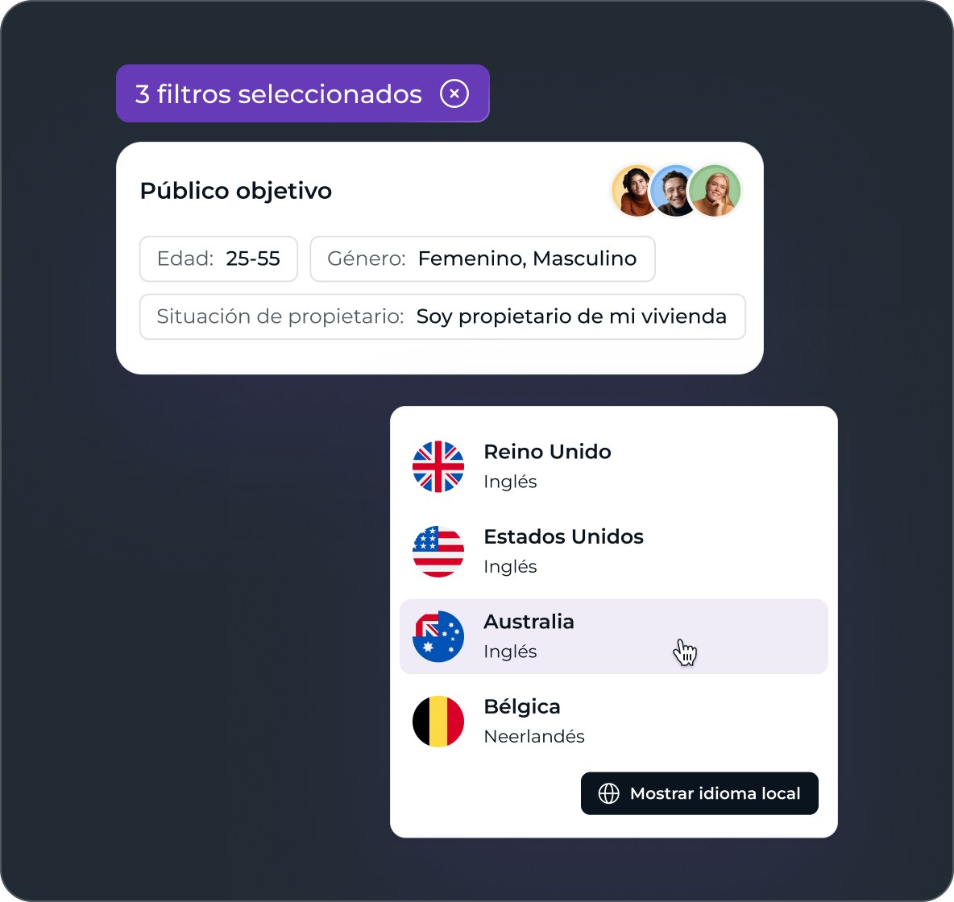Click the Público objetivo heading

236,191
